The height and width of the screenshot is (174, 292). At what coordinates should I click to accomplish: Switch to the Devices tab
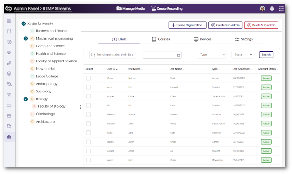pos(203,39)
